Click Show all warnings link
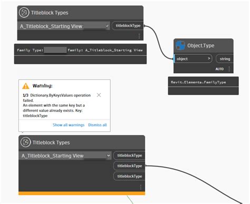 coord(69,125)
